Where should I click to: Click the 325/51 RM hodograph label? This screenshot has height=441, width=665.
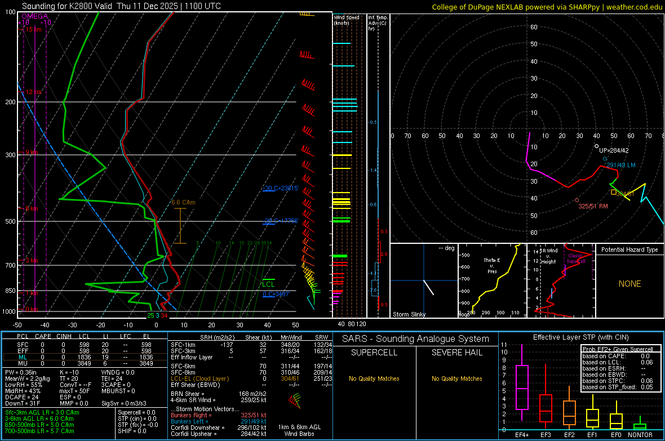593,206
